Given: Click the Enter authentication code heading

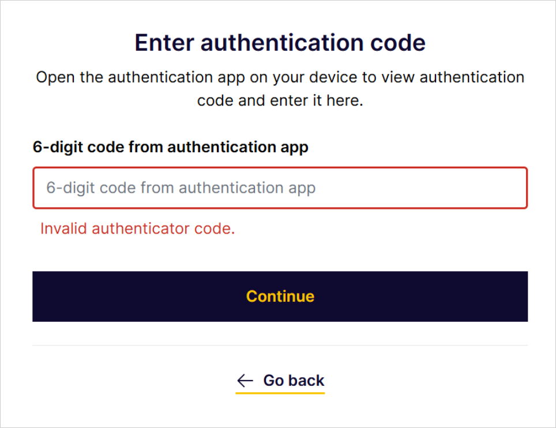Looking at the screenshot, I should coord(280,42).
